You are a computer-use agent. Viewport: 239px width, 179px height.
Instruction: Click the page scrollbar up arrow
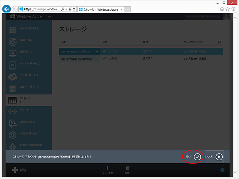(235, 18)
